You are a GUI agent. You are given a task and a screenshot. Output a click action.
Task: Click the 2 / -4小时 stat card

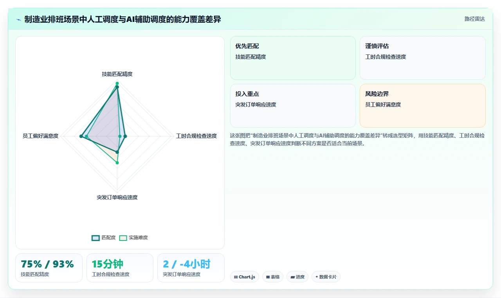(191, 268)
